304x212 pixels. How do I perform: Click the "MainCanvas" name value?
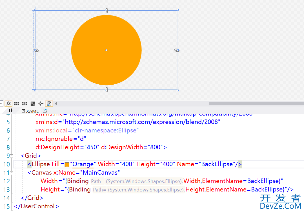coord(100,173)
